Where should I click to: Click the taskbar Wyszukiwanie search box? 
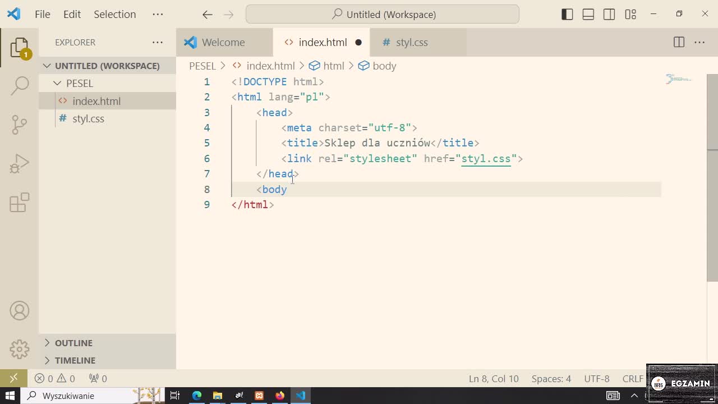point(93,396)
